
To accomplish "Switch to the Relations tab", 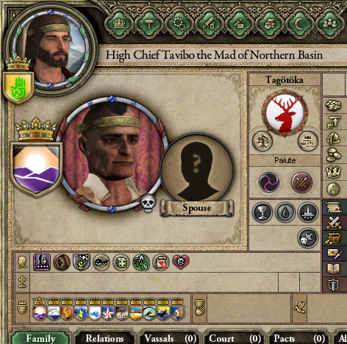I will point(104,338).
